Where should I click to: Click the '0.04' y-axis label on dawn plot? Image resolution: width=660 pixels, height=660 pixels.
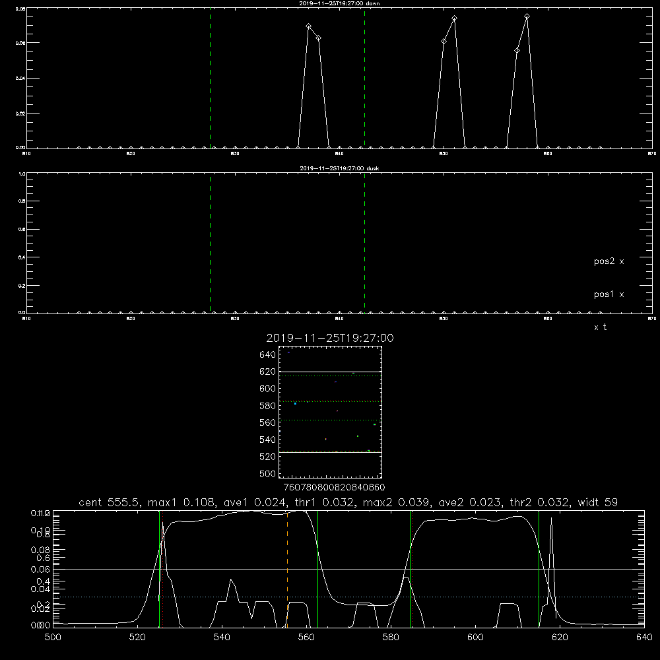tap(21, 79)
